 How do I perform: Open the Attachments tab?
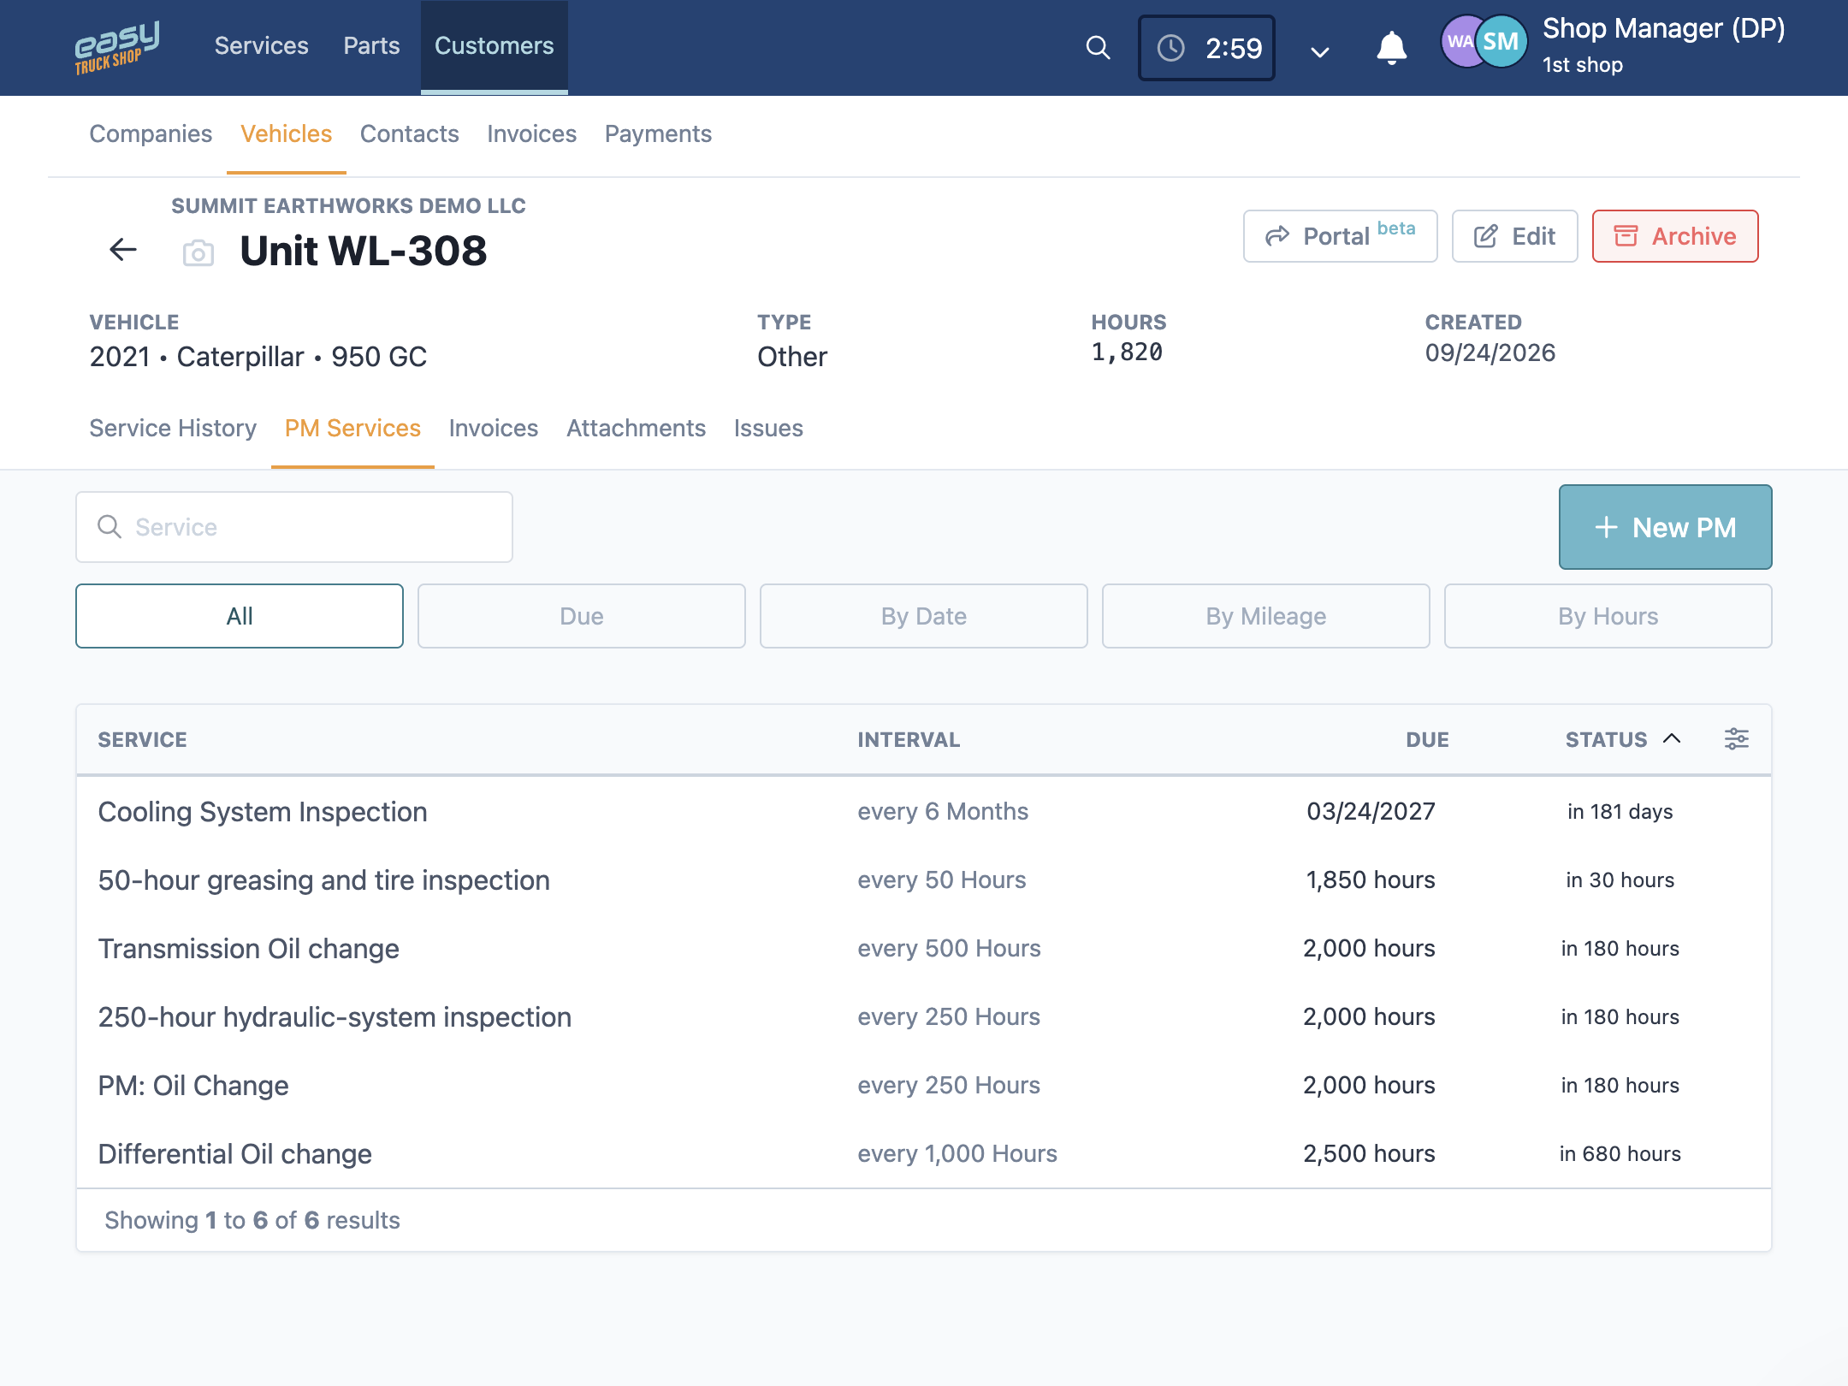point(636,428)
